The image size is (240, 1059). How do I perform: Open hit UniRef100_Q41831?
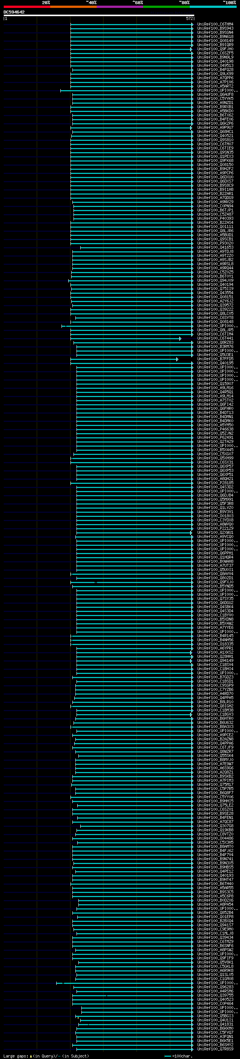pos(215,1025)
